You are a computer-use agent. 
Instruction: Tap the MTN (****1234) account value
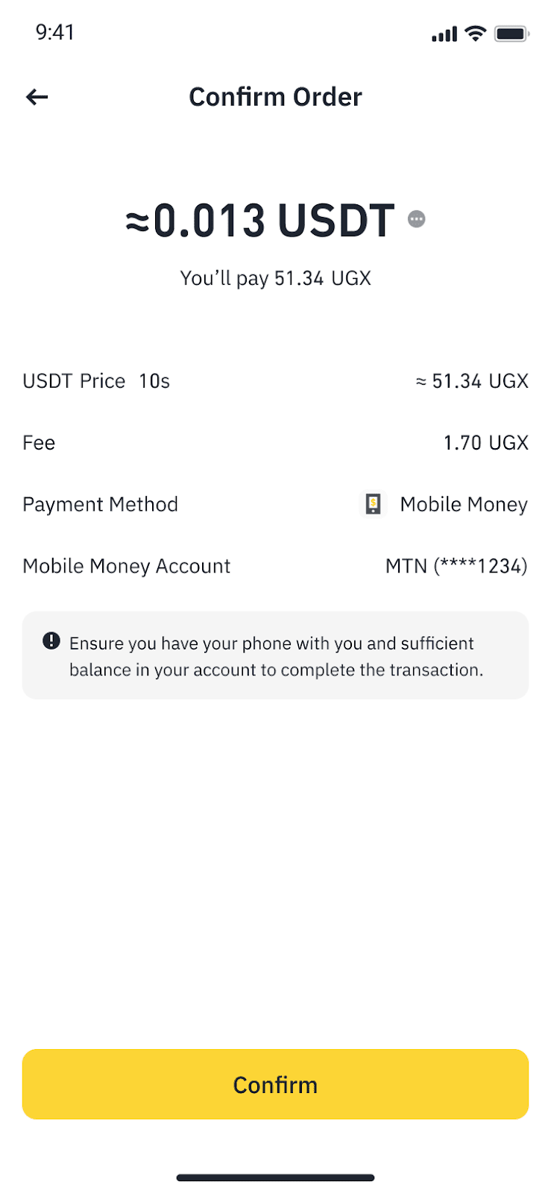pos(456,567)
